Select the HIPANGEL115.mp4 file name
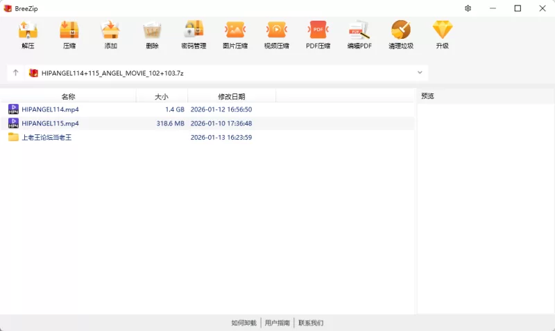 pyautogui.click(x=50, y=123)
